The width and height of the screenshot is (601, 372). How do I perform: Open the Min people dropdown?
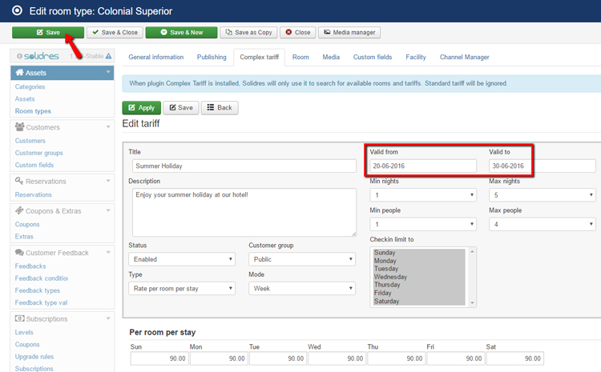point(423,224)
